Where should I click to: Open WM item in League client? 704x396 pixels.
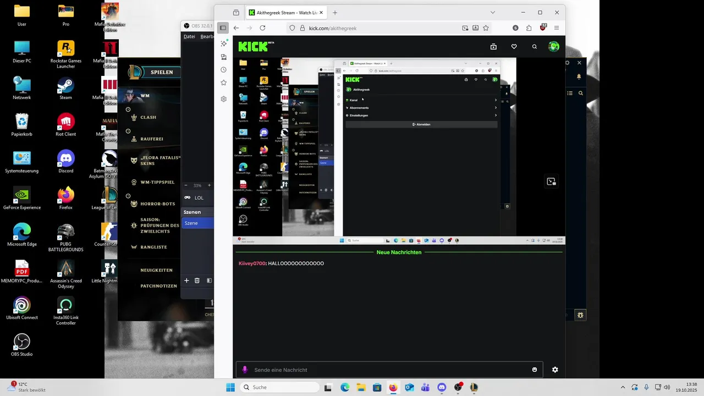(145, 96)
